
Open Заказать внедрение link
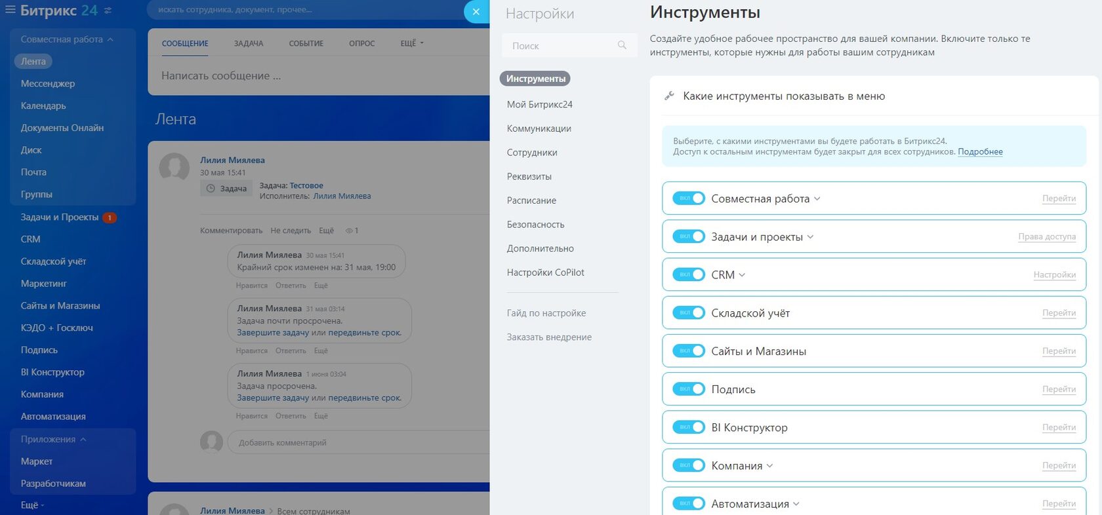point(549,337)
